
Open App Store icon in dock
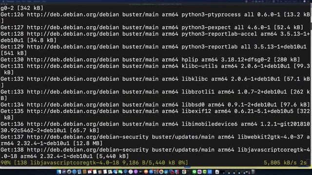pos(151,172)
